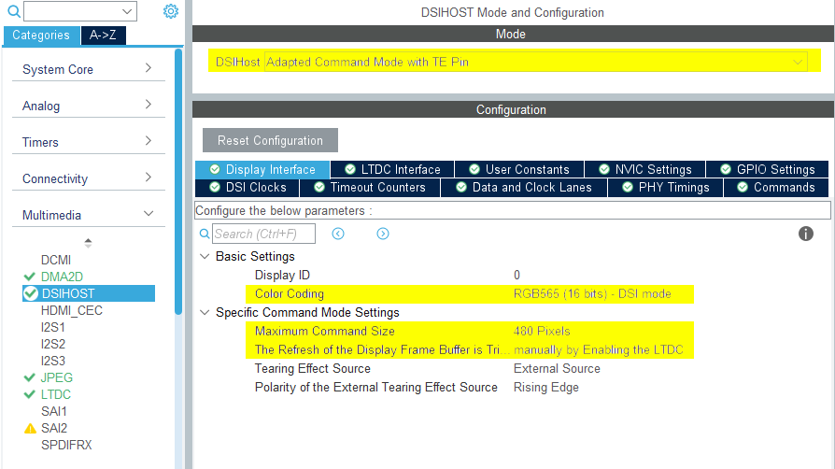Click the parameter search input field

pos(263,234)
